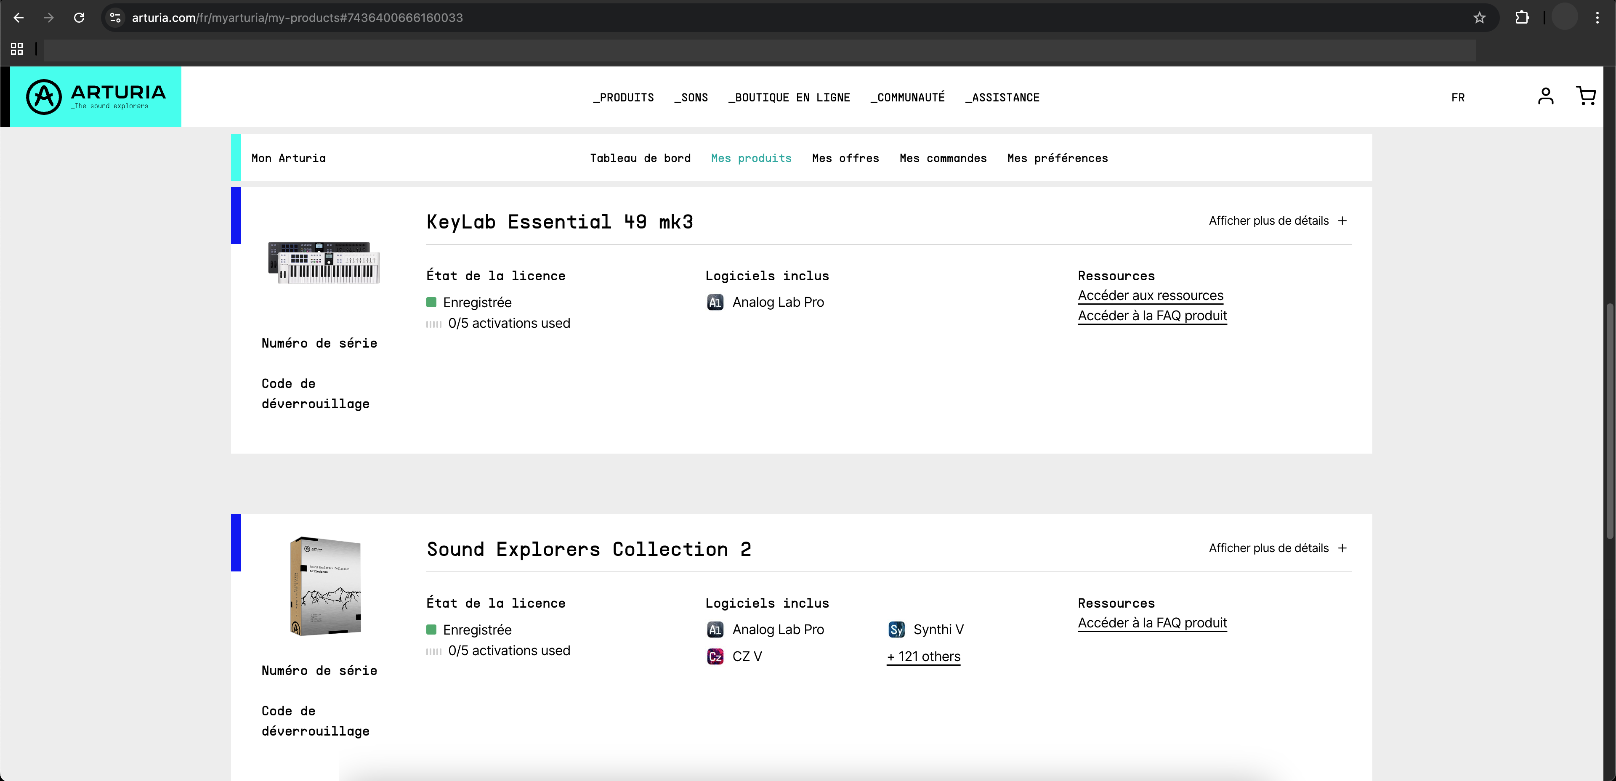
Task: Open the FR language selector
Action: click(1457, 97)
